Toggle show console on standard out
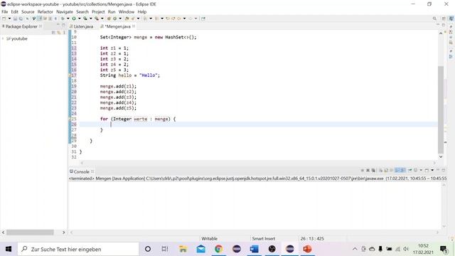The width and height of the screenshot is (455, 256). click(x=397, y=171)
